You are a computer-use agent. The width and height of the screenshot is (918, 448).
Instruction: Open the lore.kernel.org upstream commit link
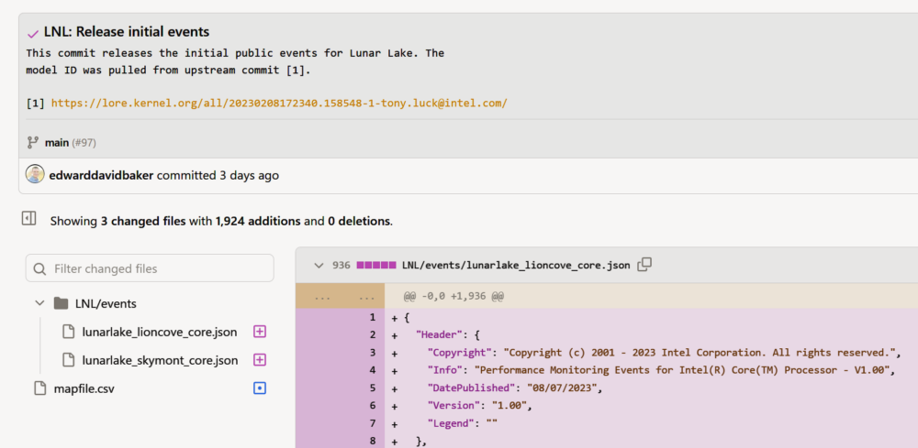point(278,104)
